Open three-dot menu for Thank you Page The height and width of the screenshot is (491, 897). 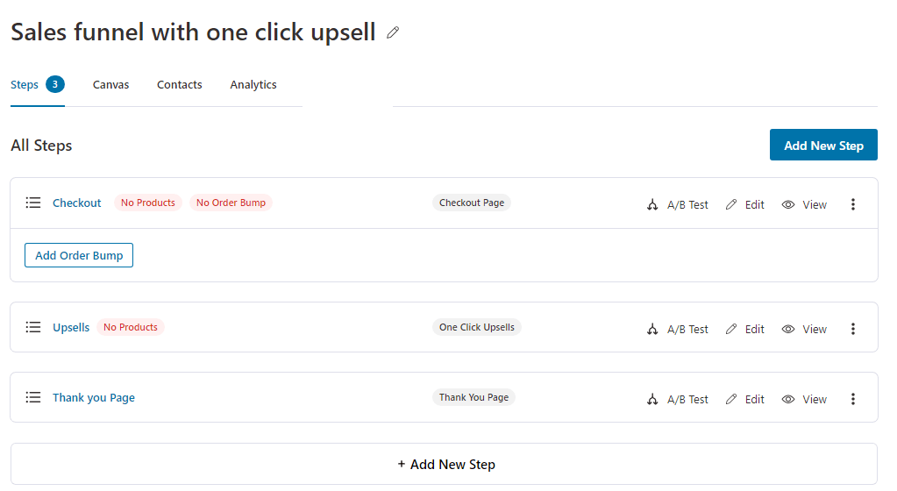pyautogui.click(x=853, y=399)
